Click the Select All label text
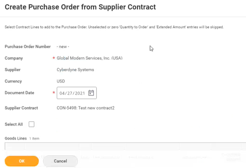 click(x=14, y=124)
